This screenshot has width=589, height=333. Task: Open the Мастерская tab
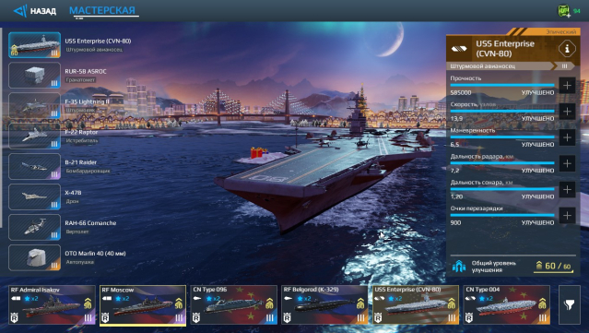point(102,10)
